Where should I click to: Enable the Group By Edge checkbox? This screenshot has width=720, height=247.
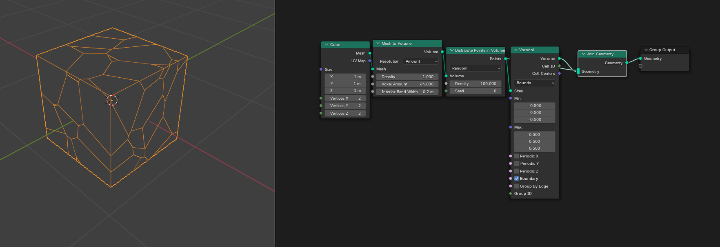tap(517, 186)
